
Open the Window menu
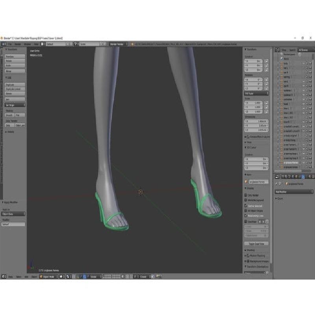point(27,44)
